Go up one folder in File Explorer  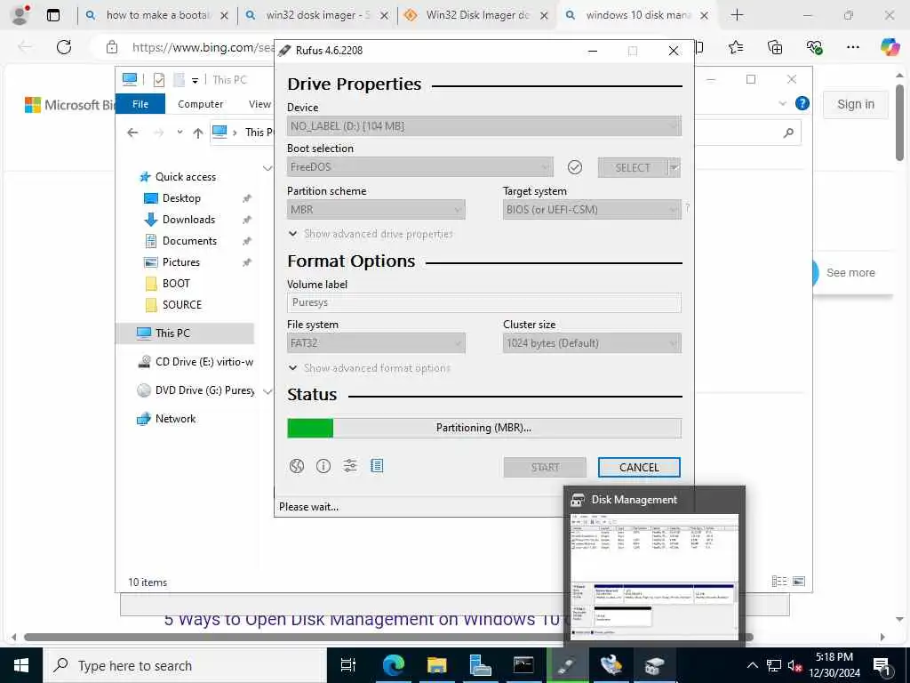[198, 133]
